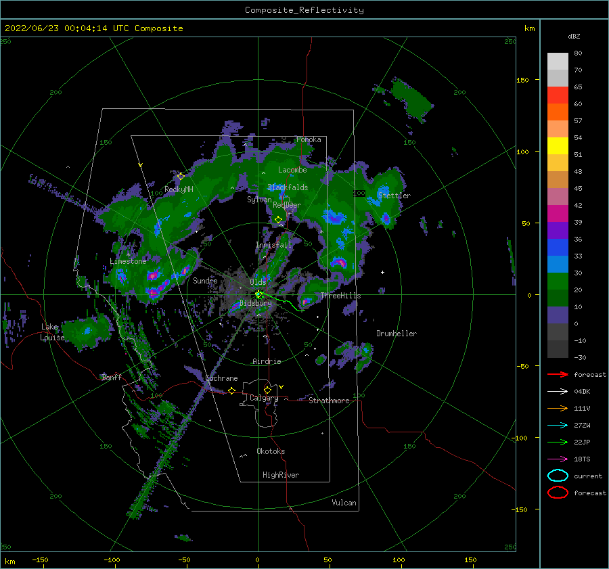Click the isolated echo east of Lake Louise
The width and height of the screenshot is (609, 569).
pos(87,332)
